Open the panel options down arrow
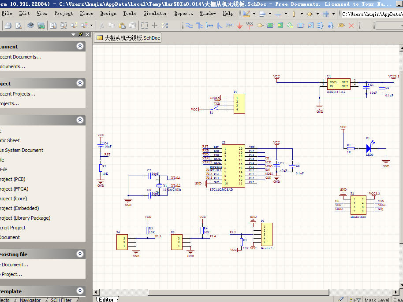403x302 pixels. 74,34
